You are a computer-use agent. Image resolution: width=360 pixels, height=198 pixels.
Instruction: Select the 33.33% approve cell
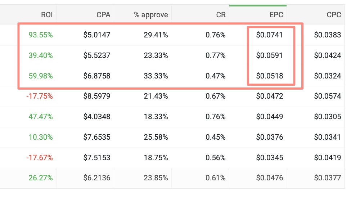coord(156,76)
